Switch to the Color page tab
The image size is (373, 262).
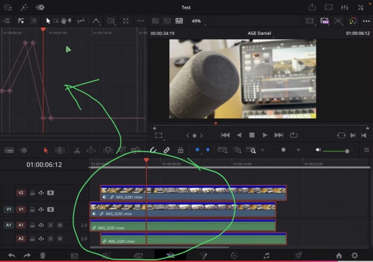click(x=234, y=255)
